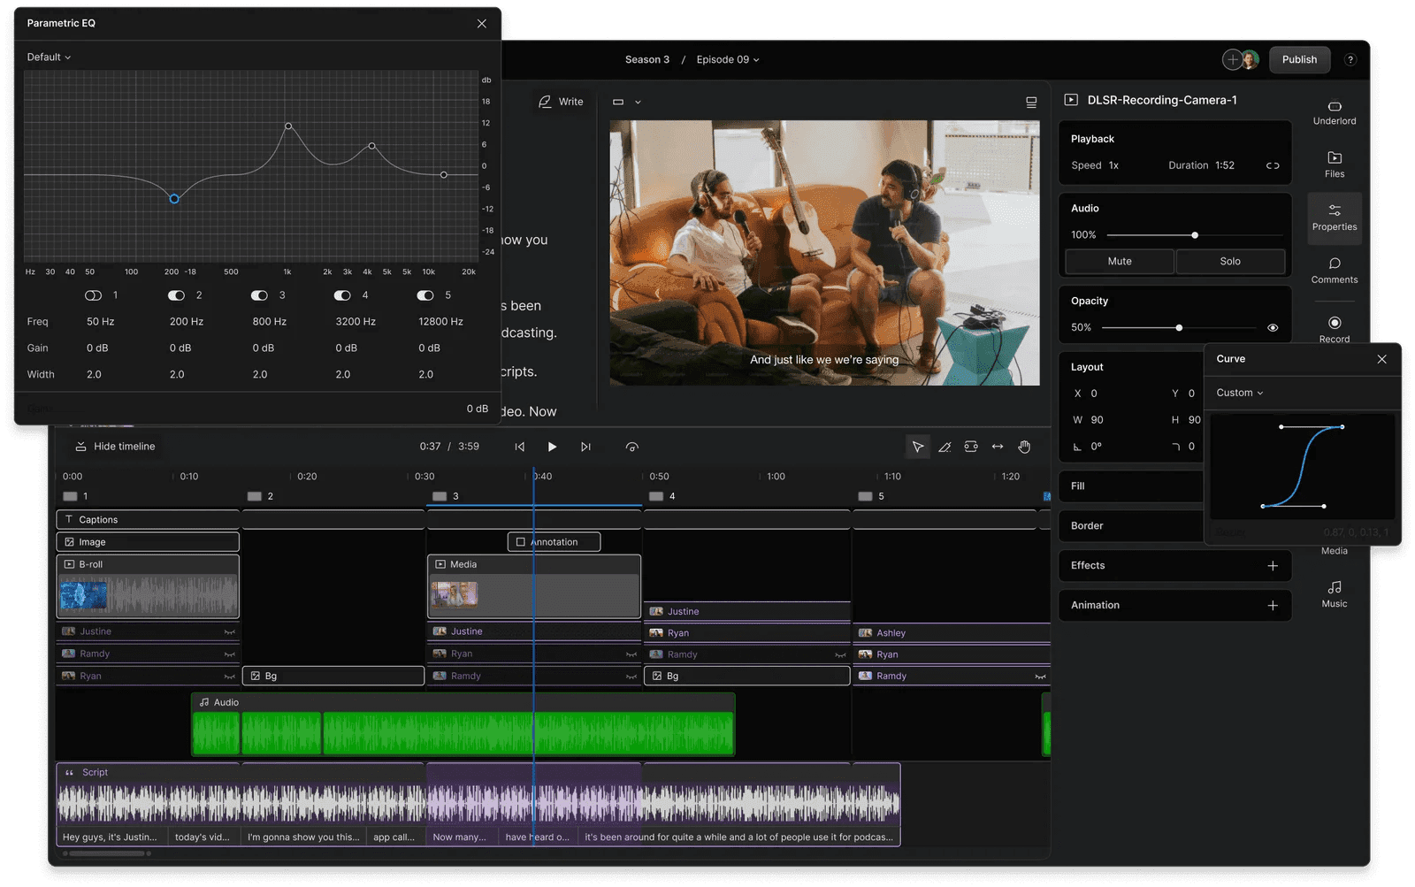Expand the Custom curve preset dropdown
Image resolution: width=1415 pixels, height=887 pixels.
tap(1239, 393)
